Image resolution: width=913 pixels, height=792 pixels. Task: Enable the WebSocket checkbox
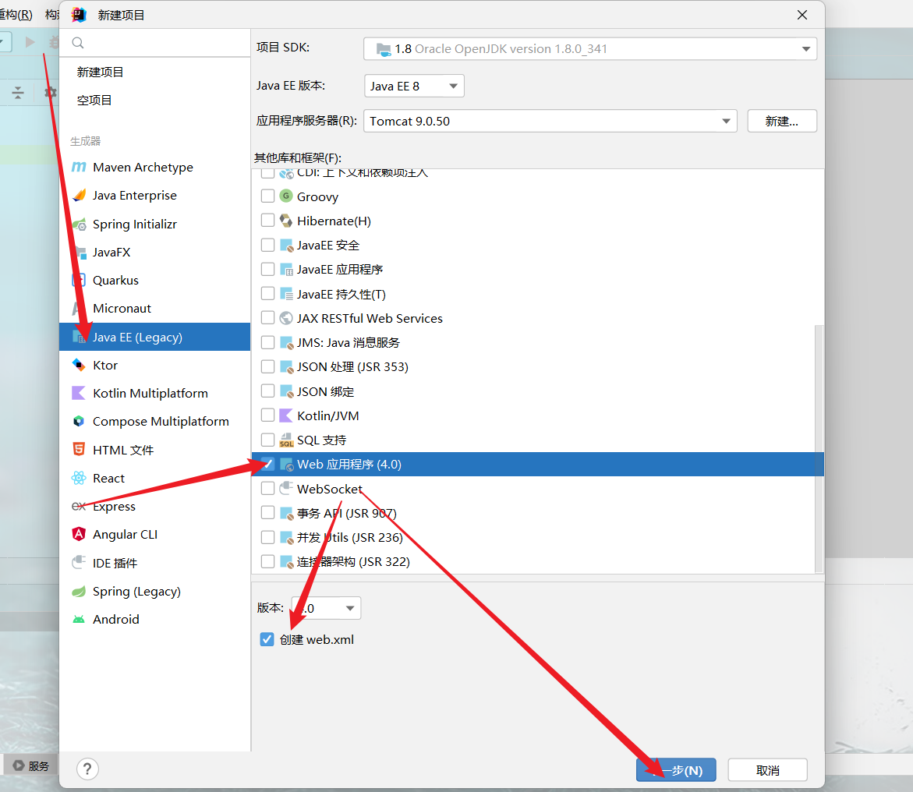tap(268, 488)
